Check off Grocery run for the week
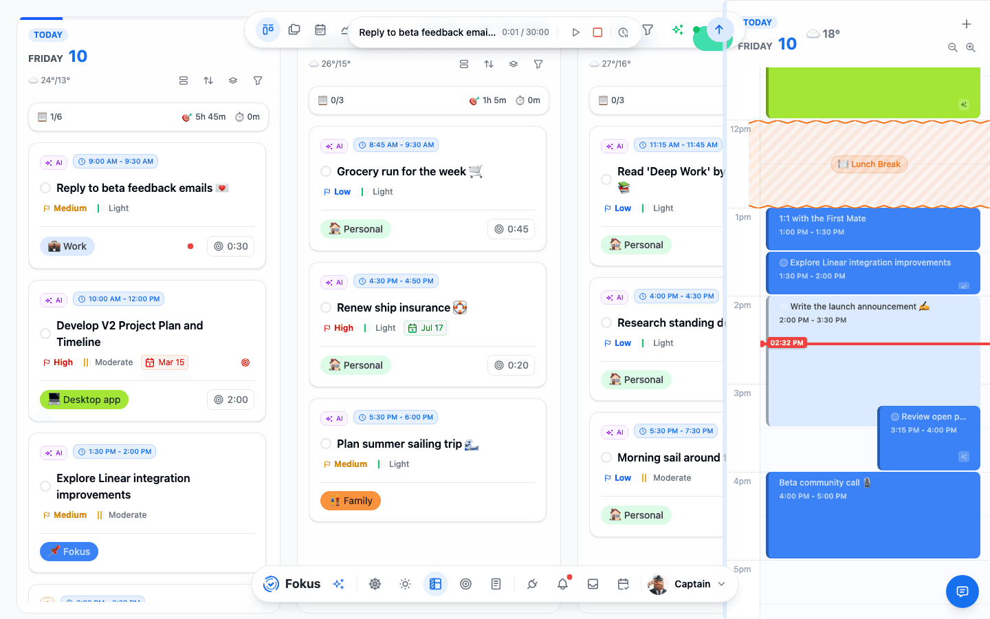The height and width of the screenshot is (619, 990). coord(326,171)
